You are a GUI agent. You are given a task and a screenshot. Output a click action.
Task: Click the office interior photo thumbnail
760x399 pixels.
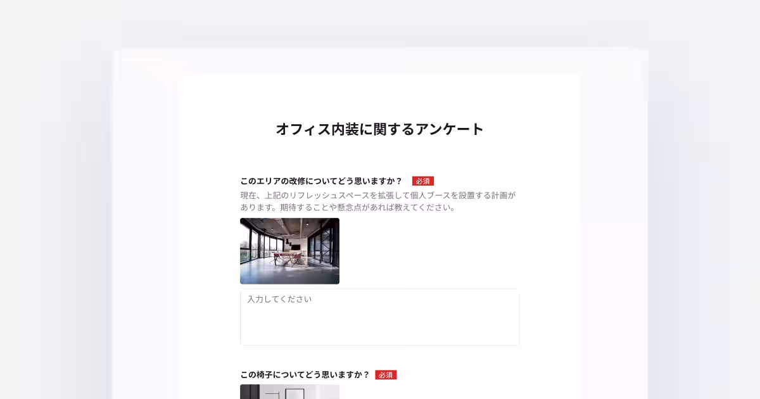pos(289,251)
